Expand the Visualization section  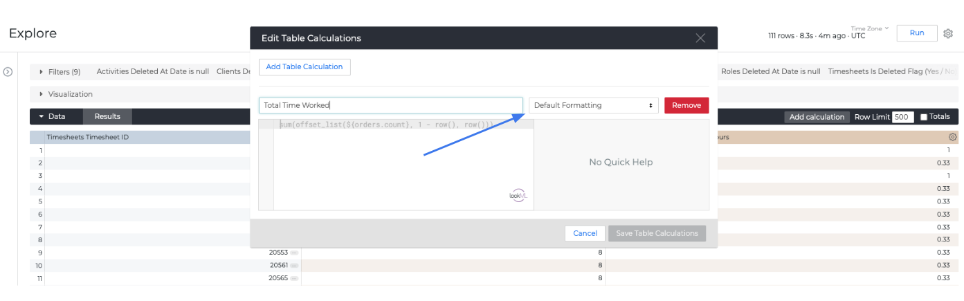point(66,94)
